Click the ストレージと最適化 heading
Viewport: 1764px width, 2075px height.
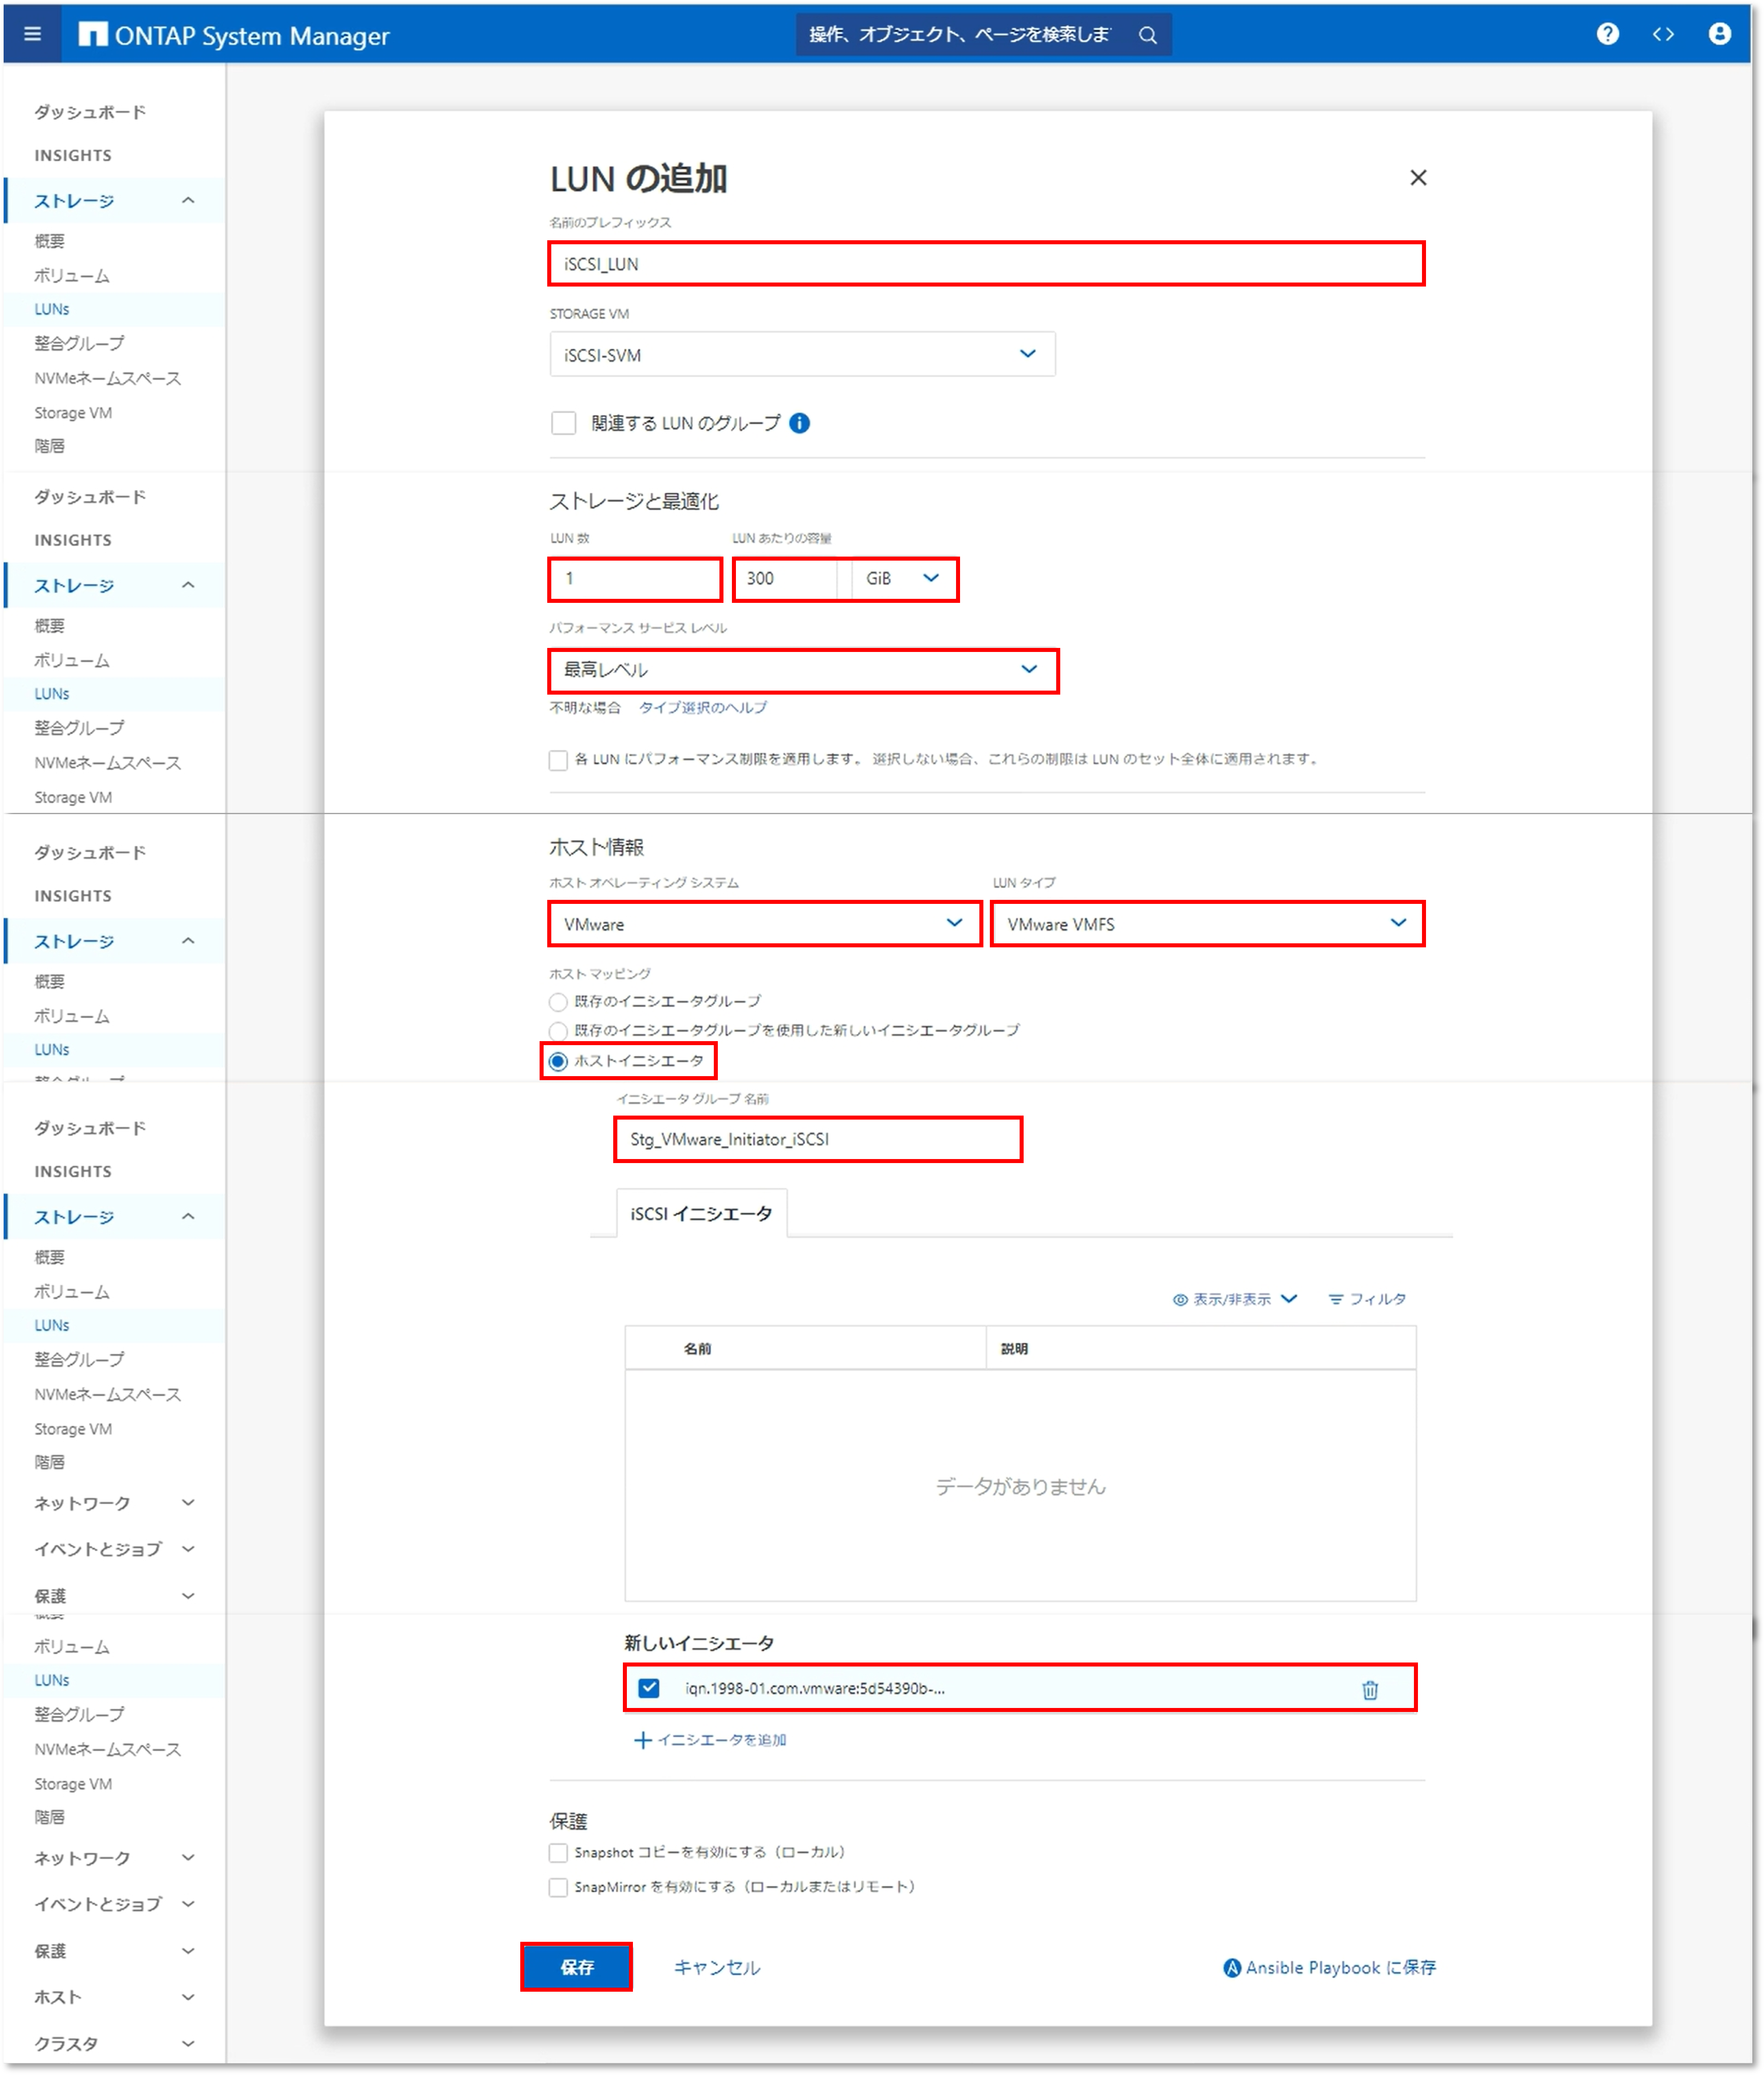click(634, 501)
